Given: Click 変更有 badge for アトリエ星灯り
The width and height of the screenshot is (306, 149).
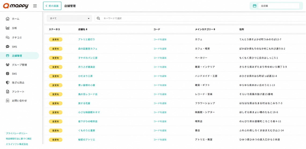Looking at the screenshot, I should click(x=56, y=39).
